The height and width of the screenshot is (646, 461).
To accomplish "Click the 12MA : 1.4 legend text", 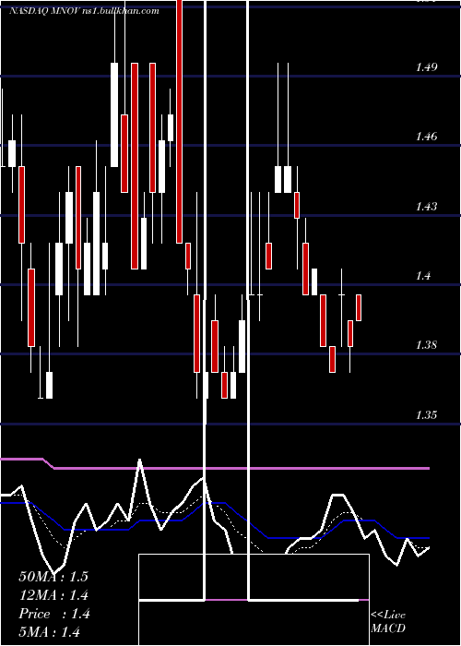I will (53, 595).
